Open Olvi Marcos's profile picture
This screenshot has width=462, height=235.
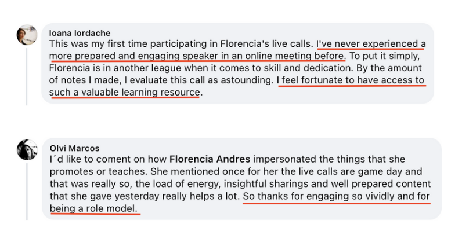[x=27, y=150]
